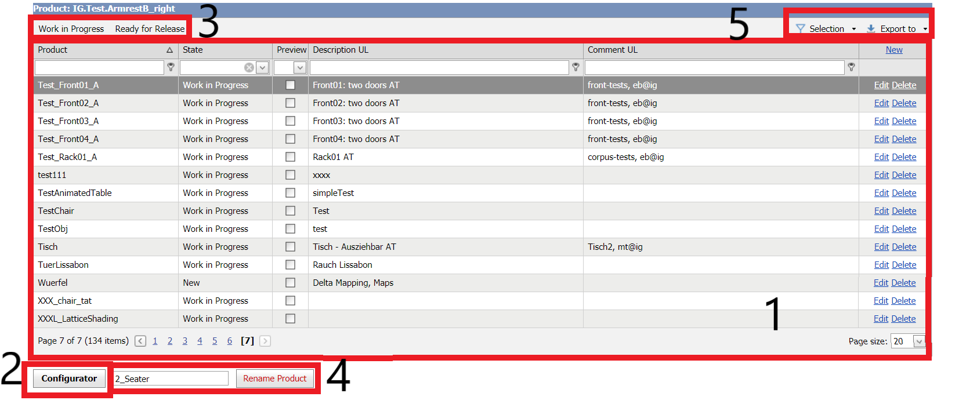Click the Description UL filter funnel icon
This screenshot has height=400, width=959.
tap(576, 67)
